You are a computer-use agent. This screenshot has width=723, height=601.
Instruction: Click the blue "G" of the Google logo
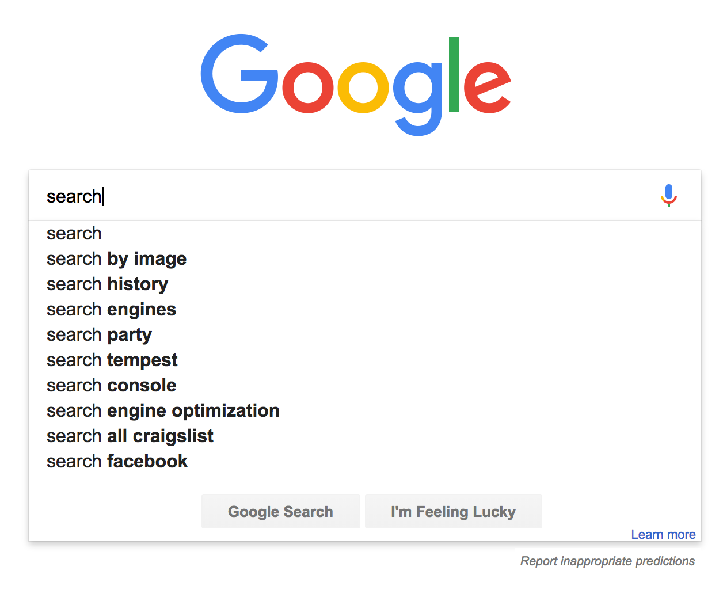[x=237, y=75]
